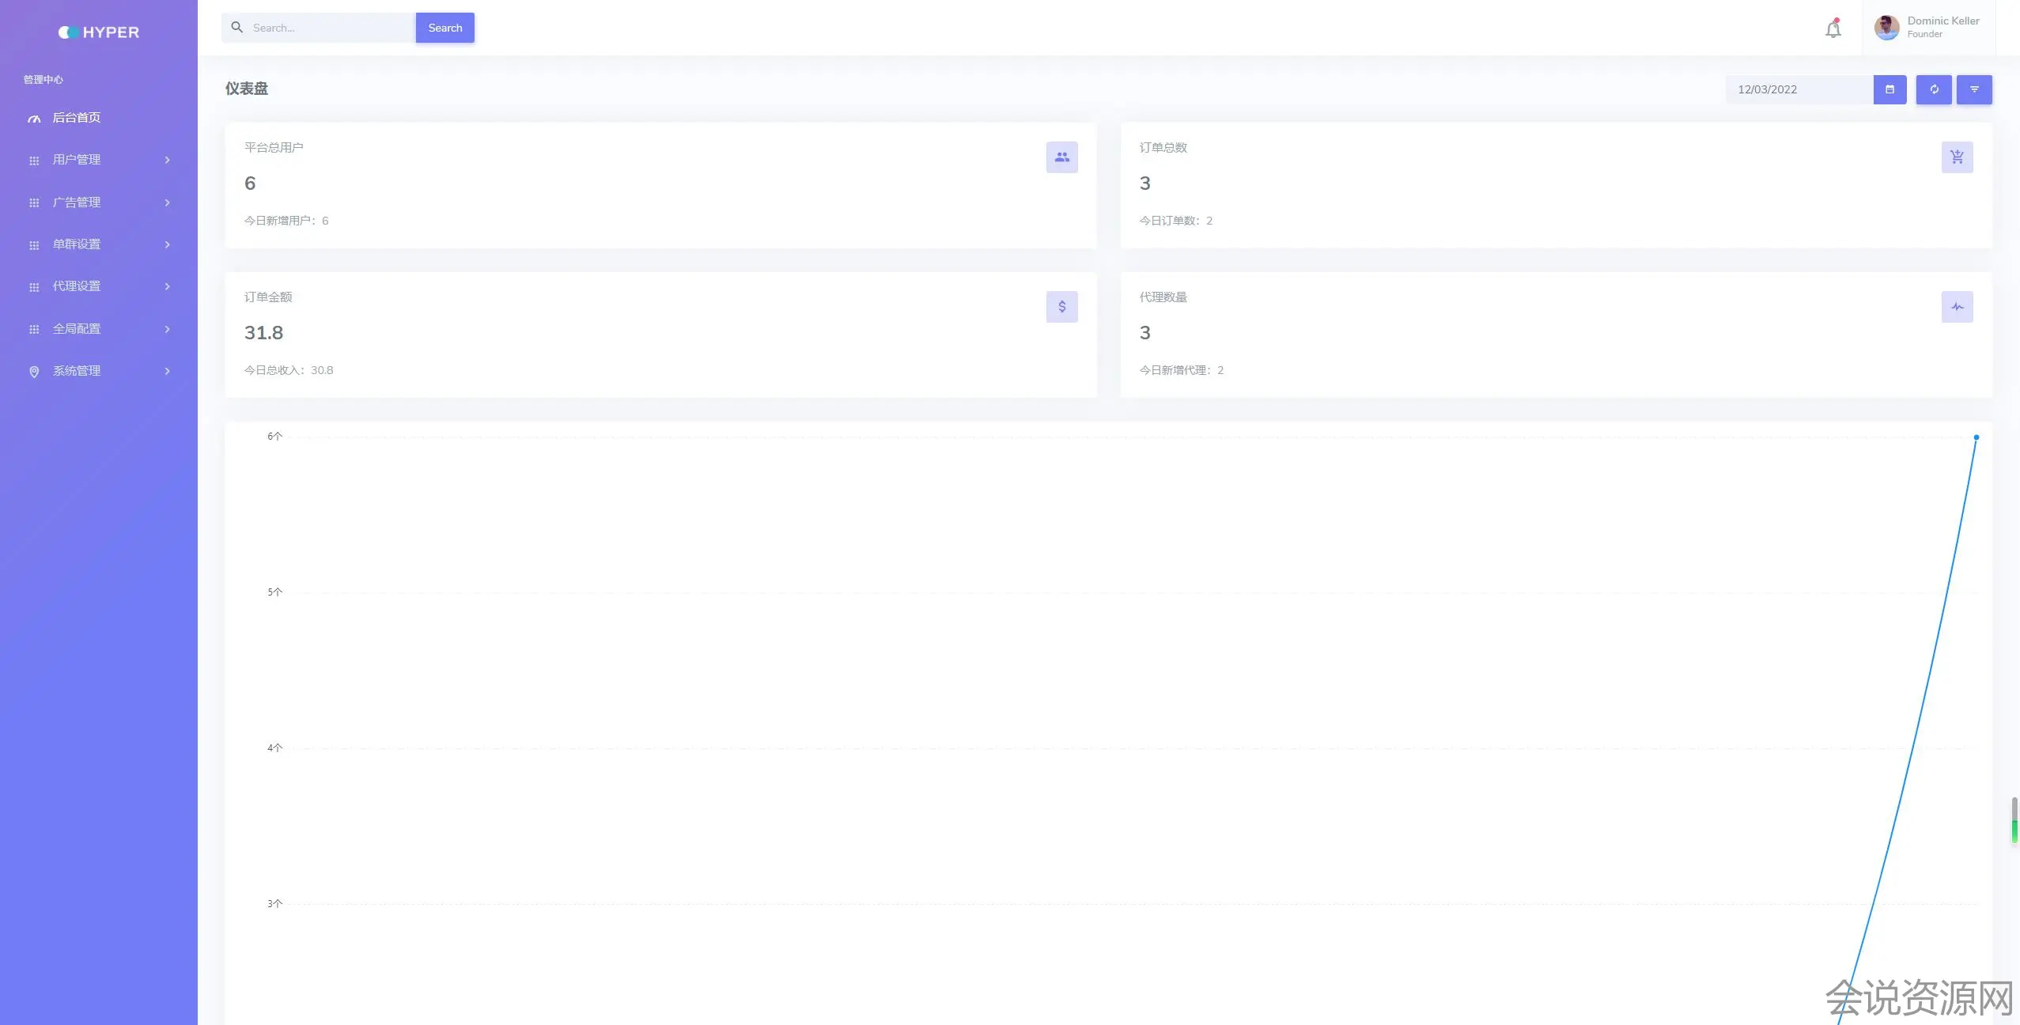Click the HYPER logo
This screenshot has width=2020, height=1025.
[x=99, y=32]
